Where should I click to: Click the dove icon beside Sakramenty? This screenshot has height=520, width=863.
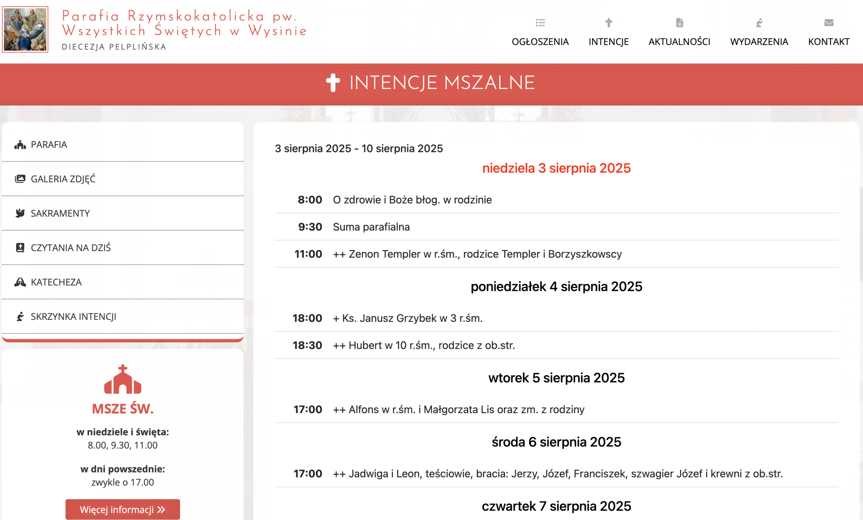pyautogui.click(x=20, y=213)
